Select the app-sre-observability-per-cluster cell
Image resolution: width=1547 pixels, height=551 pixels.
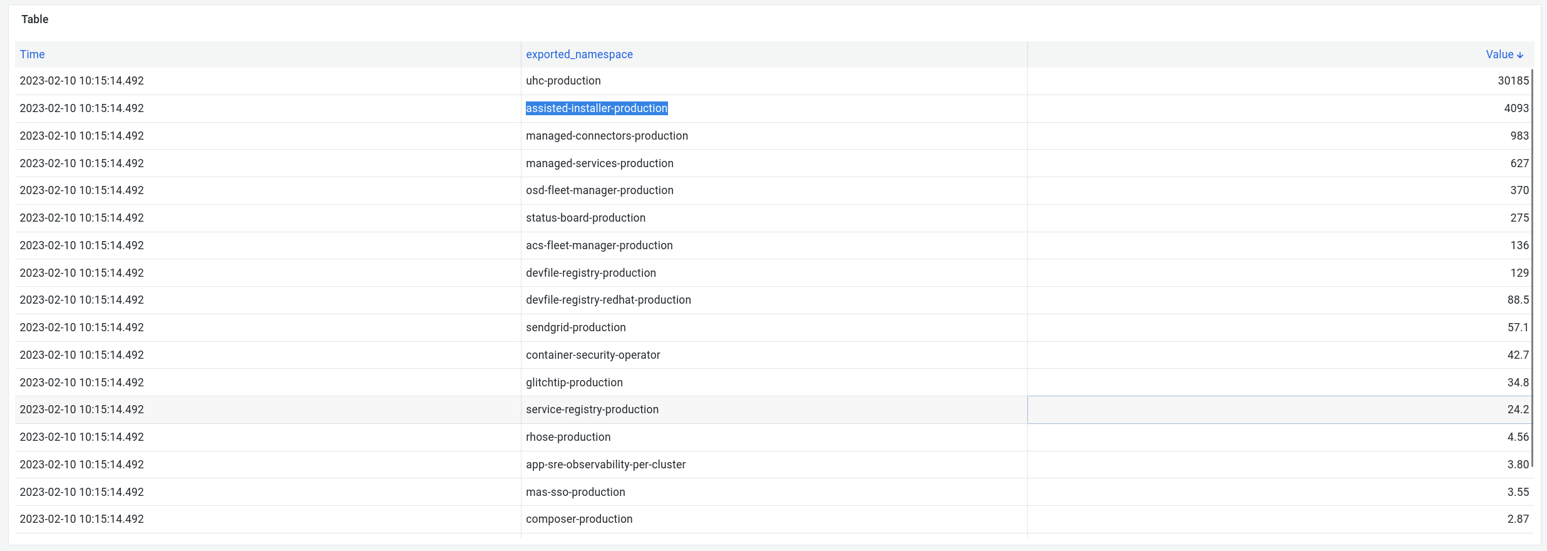tap(605, 465)
